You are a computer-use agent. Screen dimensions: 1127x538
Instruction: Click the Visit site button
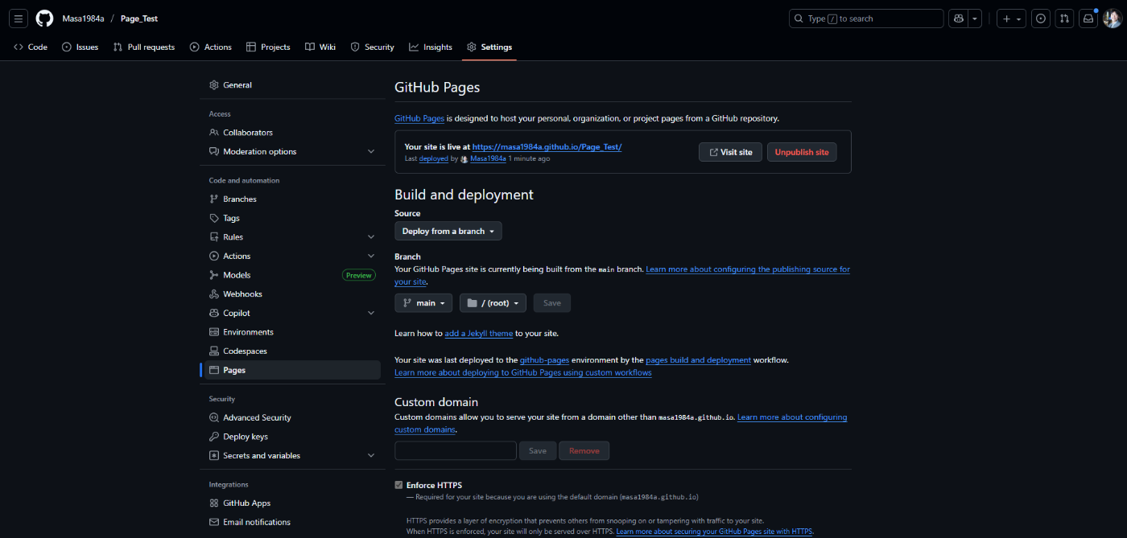730,152
